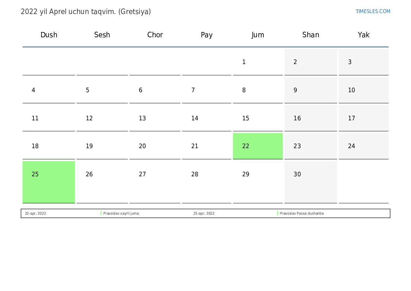
Task: Select the Chor weekday header
Action: (155, 35)
